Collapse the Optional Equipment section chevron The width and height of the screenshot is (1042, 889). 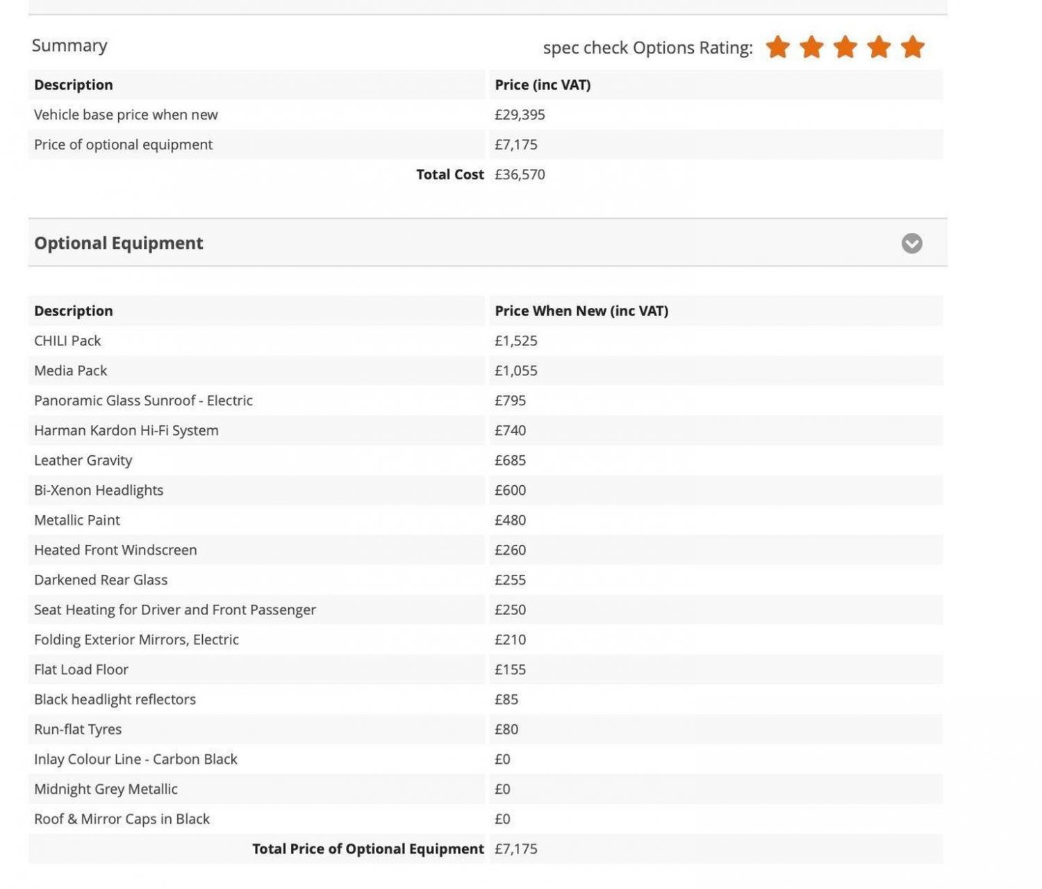[x=911, y=243]
